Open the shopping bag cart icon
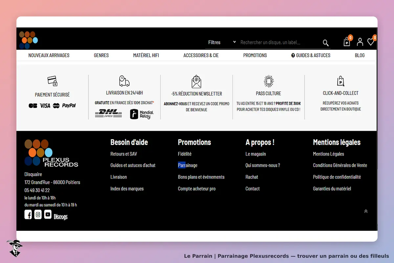The height and width of the screenshot is (263, 394). [x=347, y=42]
